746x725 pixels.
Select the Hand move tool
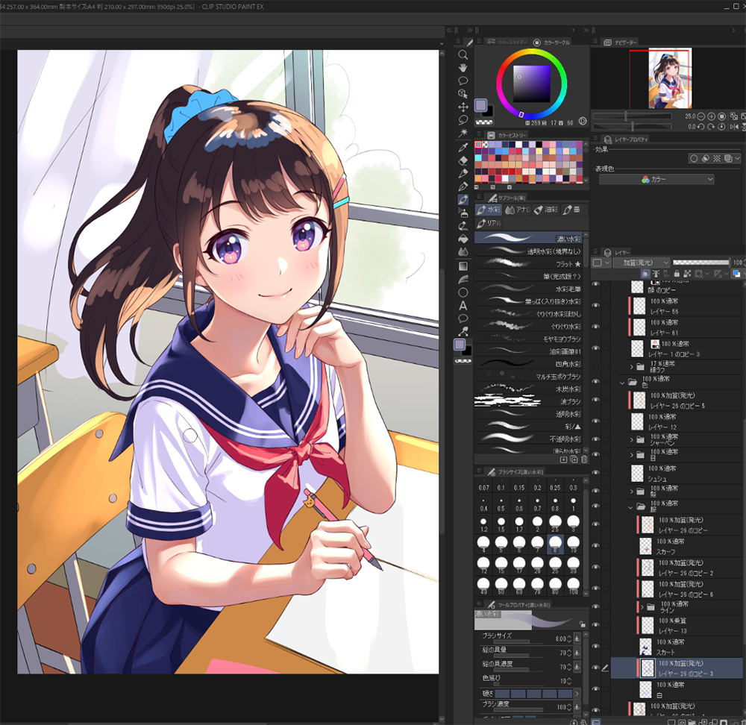pos(463,68)
